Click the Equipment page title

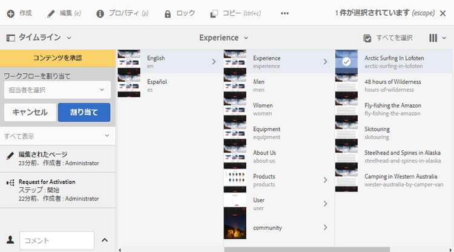[x=267, y=129]
